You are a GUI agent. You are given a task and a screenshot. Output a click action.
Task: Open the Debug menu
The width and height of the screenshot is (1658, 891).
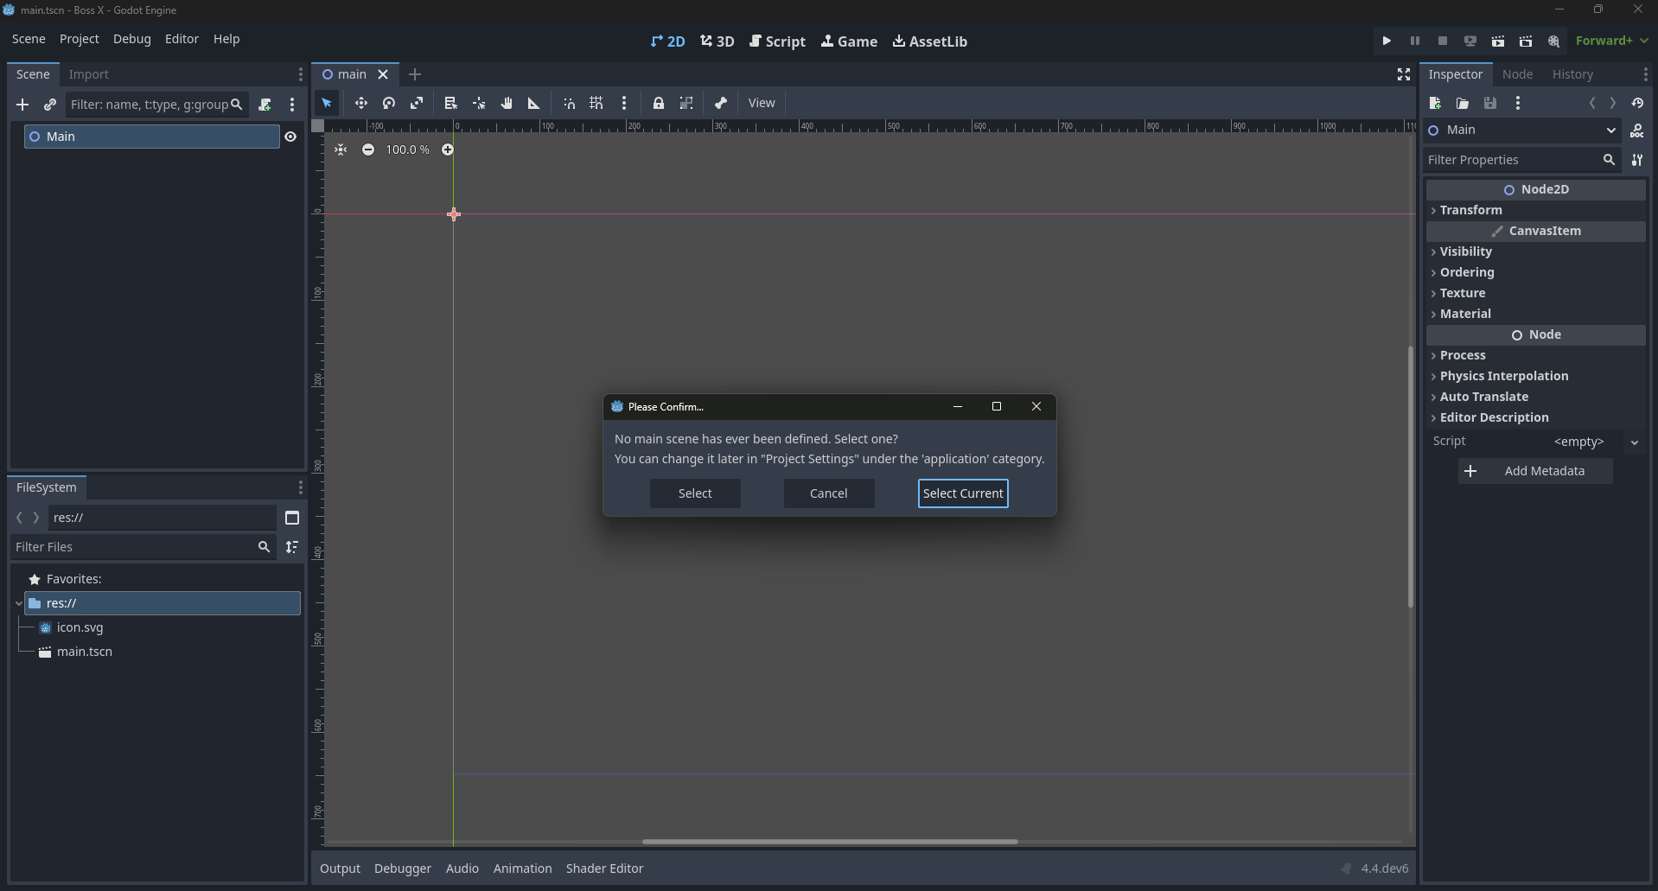(132, 39)
